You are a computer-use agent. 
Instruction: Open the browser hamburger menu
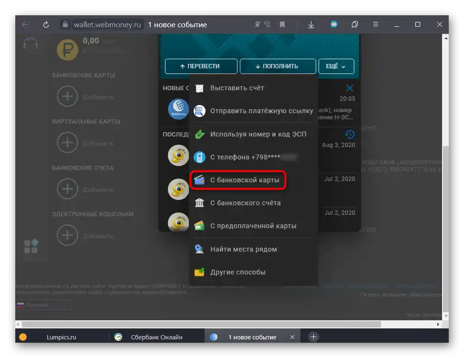coord(376,24)
